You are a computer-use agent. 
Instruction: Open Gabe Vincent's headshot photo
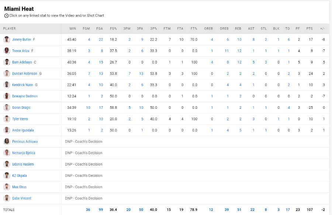(x=7, y=198)
